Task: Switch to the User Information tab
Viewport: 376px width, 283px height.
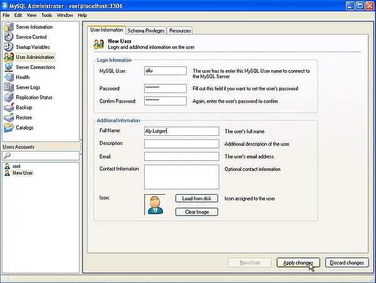Action: pyautogui.click(x=107, y=30)
